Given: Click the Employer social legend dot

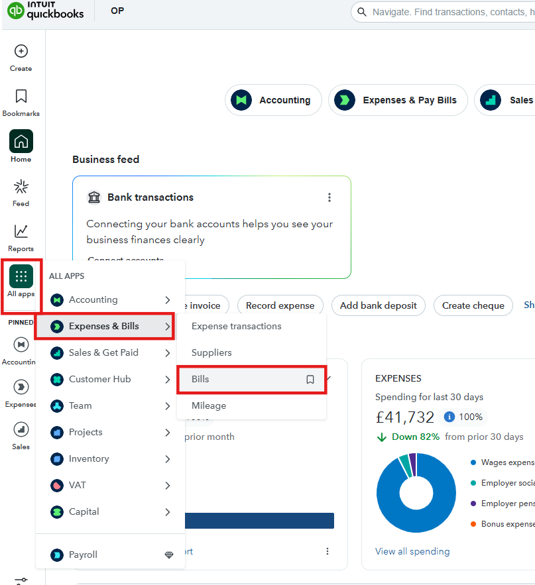Looking at the screenshot, I should (473, 483).
